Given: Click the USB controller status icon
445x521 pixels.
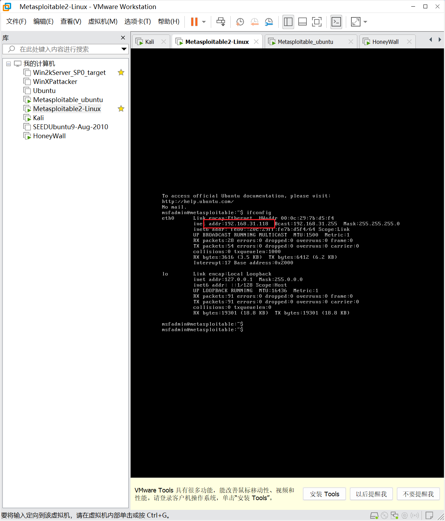Looking at the screenshot, I should click(x=415, y=515).
